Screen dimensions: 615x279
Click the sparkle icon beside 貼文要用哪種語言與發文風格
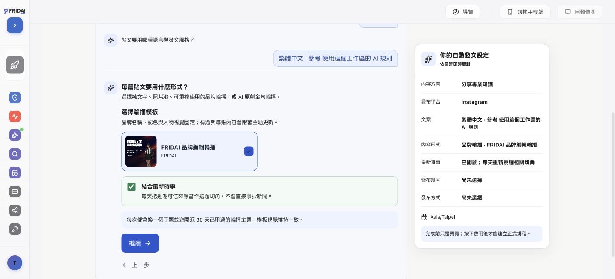pyautogui.click(x=111, y=40)
